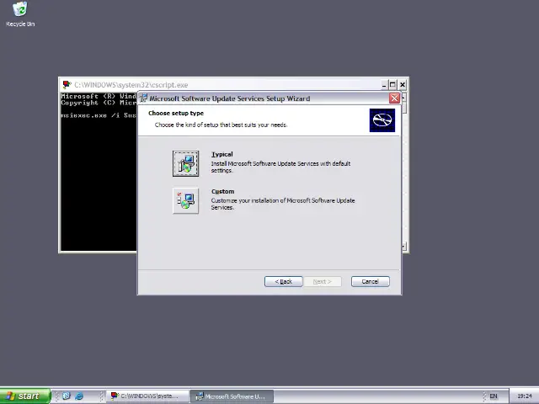Click the cscript.exe window title text

pyautogui.click(x=131, y=85)
